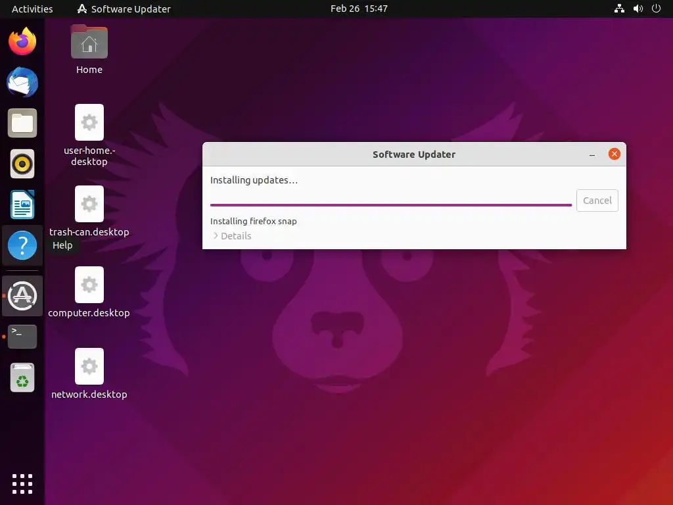Click the purple installation progress bar
This screenshot has width=673, height=505.
391,205
